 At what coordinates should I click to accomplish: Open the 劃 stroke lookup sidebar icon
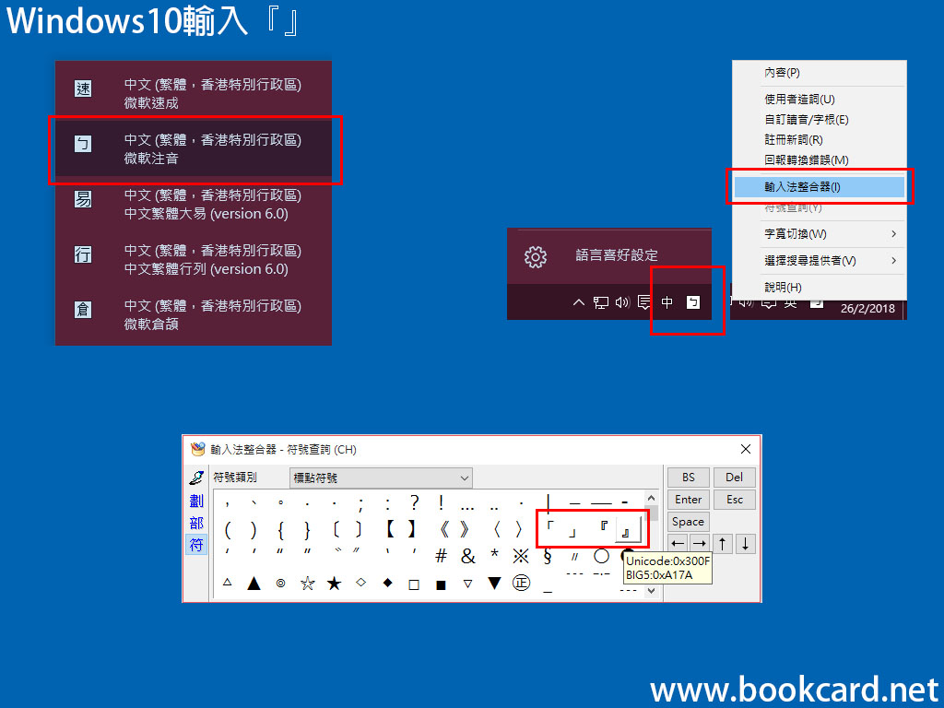click(195, 499)
